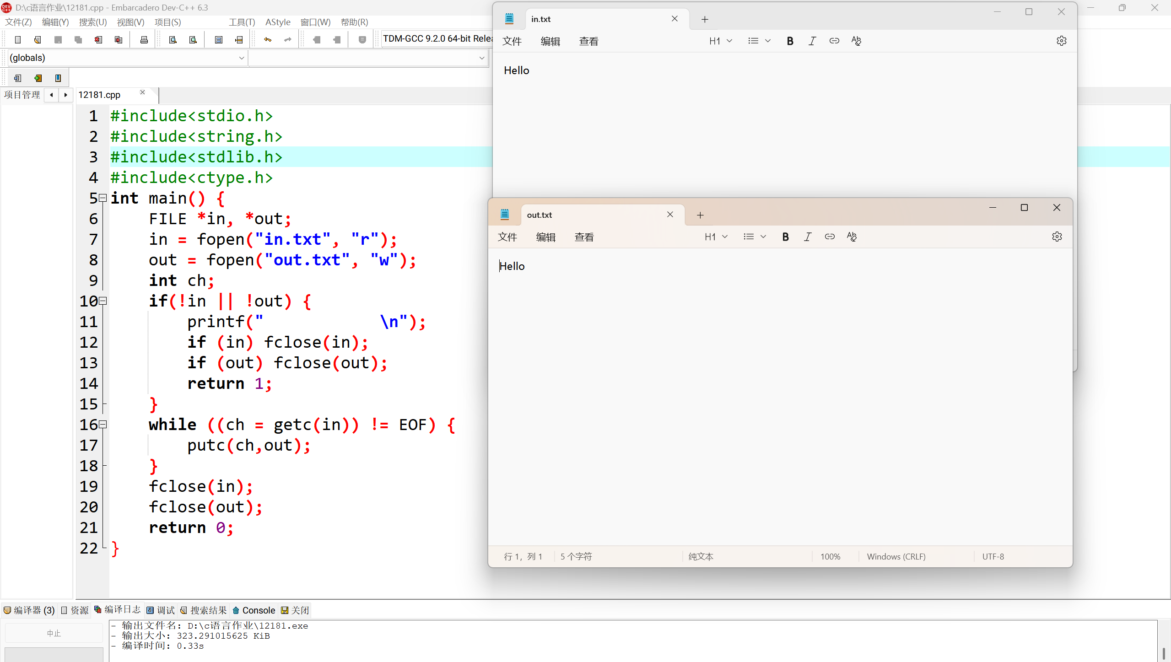
Task: Collapse the main() code fold at line 5
Action: pyautogui.click(x=103, y=198)
